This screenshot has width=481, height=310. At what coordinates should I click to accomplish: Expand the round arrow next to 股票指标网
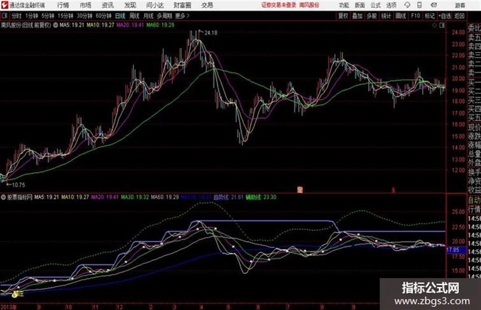point(4,197)
